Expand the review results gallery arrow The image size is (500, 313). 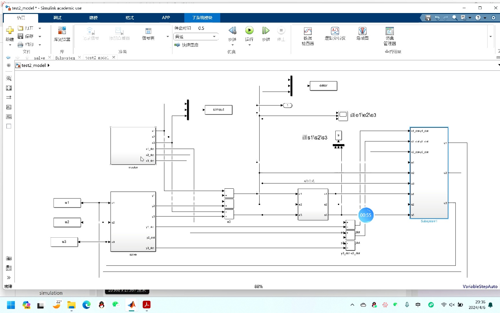tap(490, 37)
